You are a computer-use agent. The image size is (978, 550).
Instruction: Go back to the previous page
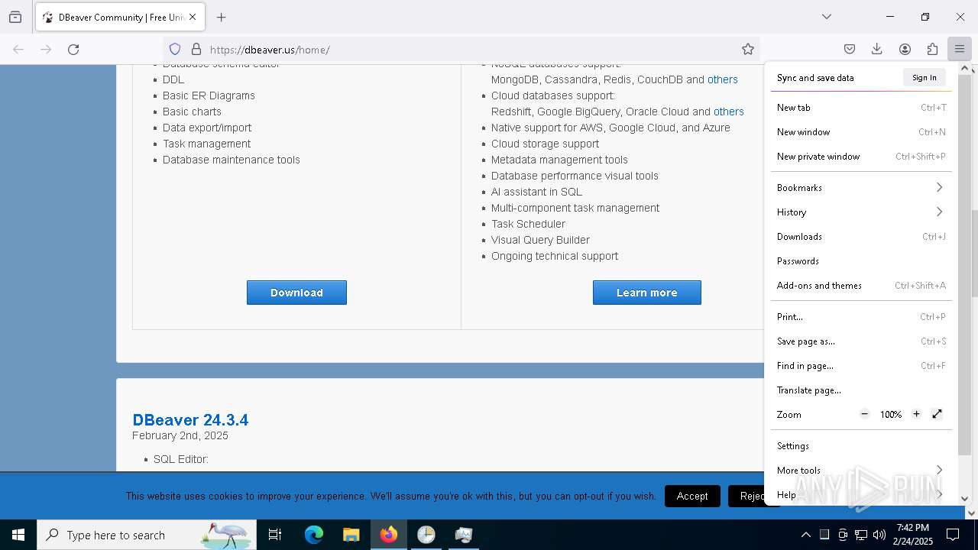coord(18,49)
